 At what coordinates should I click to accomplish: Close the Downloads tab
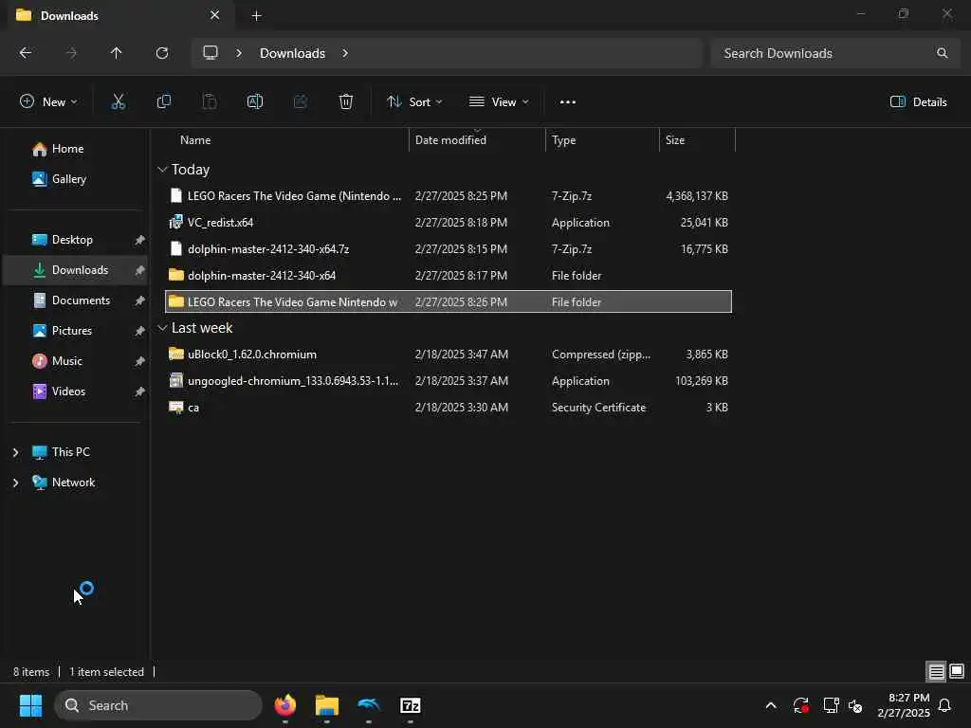215,15
